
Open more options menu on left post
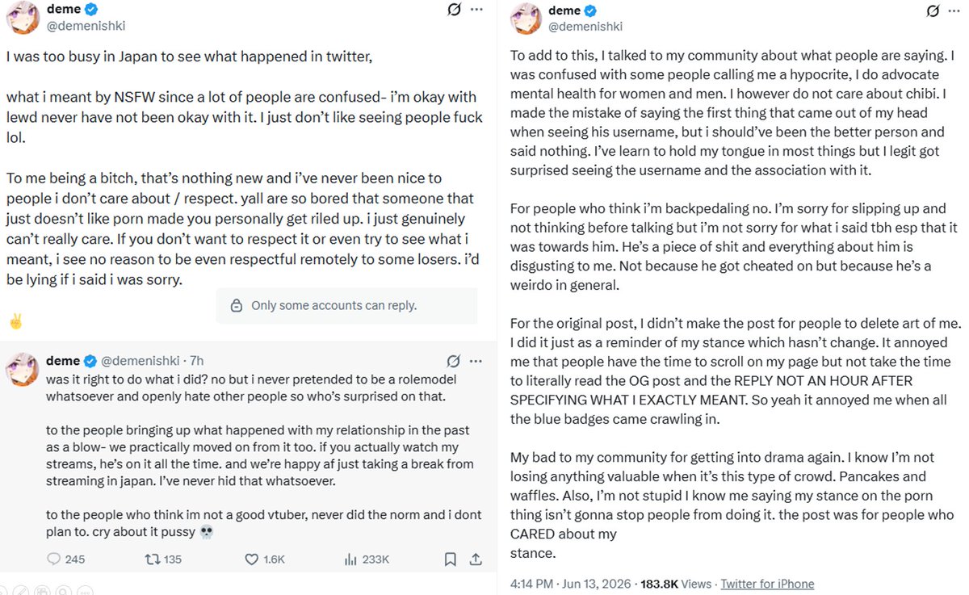[477, 10]
